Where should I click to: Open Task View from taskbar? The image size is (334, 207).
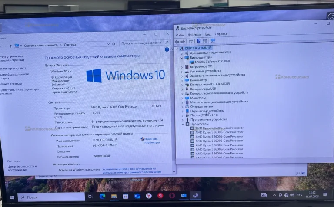click(90, 197)
